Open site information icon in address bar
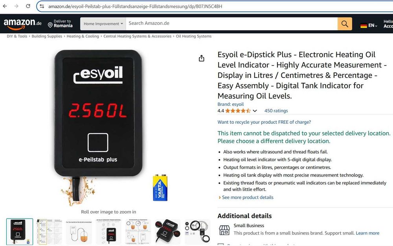The width and height of the screenshot is (393, 246). tap(42, 6)
